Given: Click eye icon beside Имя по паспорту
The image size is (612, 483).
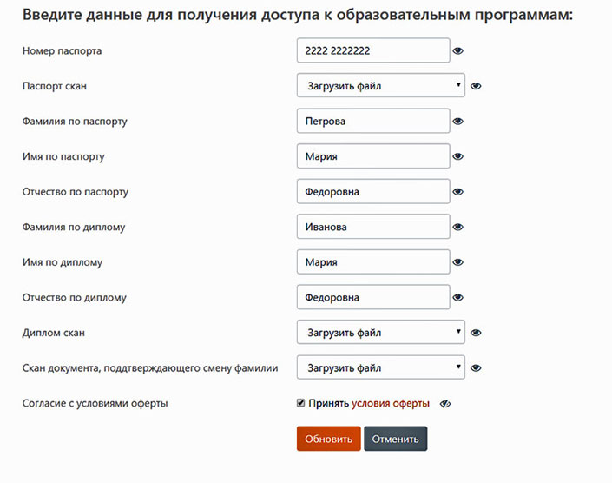Looking at the screenshot, I should (457, 156).
